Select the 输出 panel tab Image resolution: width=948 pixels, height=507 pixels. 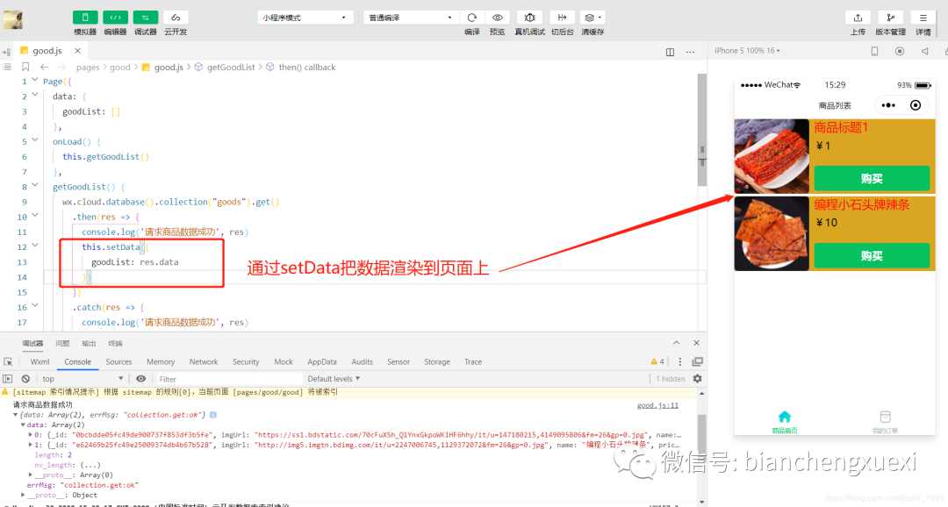tap(89, 343)
